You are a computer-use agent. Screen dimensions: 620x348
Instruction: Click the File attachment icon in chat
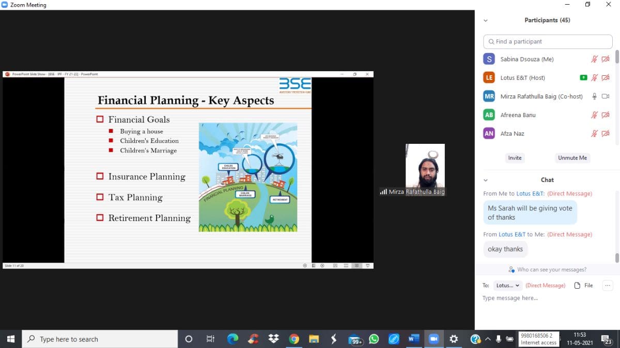[583, 286]
